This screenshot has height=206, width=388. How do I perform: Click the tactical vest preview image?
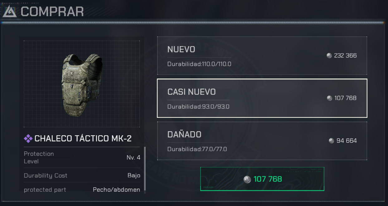click(x=82, y=84)
